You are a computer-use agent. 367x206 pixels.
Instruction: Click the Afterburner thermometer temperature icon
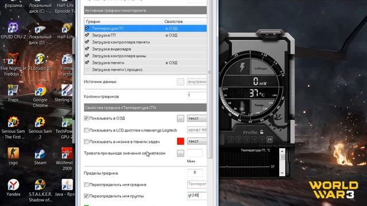tap(242, 106)
